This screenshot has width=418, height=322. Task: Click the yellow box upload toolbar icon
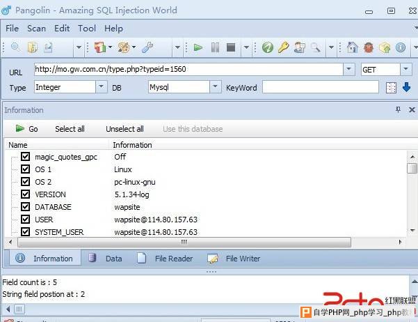[x=385, y=47]
